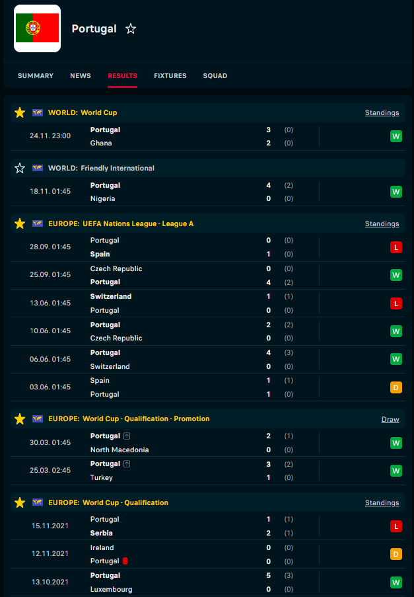This screenshot has width=414, height=597.
Task: Switch to the Fixtures tab
Action: tap(170, 76)
